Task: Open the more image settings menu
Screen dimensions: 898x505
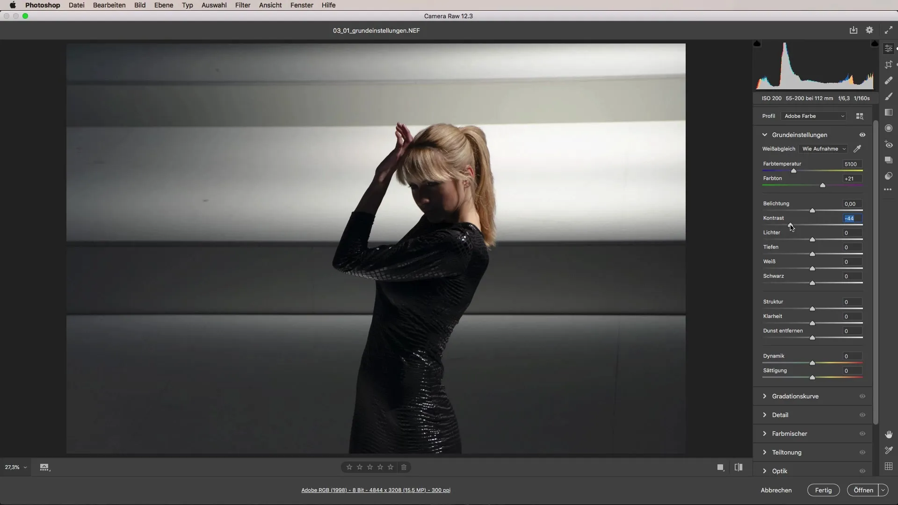Action: pyautogui.click(x=888, y=190)
